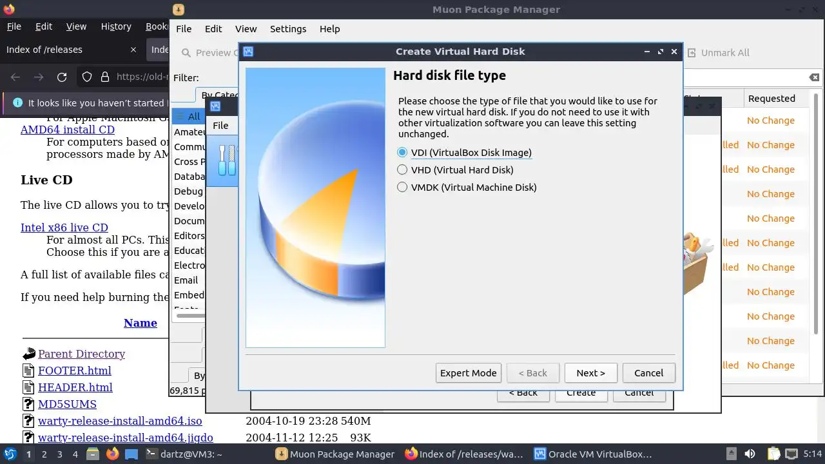Open Muon Help menu
This screenshot has width=825, height=464.
(x=329, y=29)
